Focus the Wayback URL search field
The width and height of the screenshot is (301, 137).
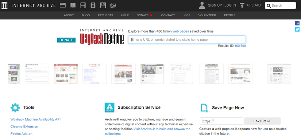tap(187, 40)
